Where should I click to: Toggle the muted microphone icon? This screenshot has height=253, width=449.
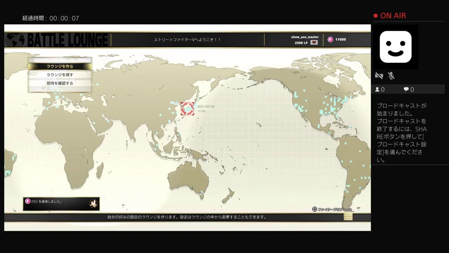[x=391, y=76]
